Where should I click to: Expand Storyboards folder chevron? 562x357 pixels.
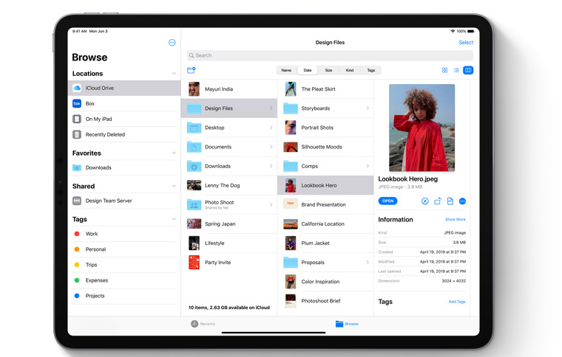pyautogui.click(x=368, y=108)
